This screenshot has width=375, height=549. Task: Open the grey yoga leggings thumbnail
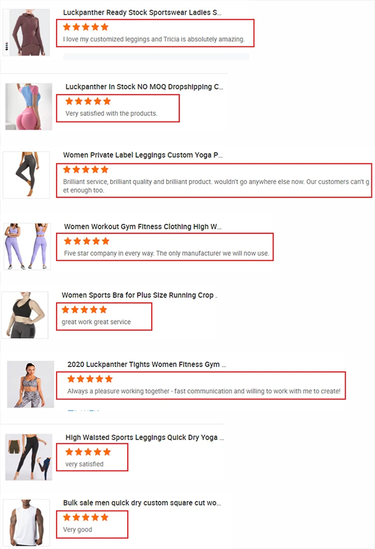[27, 175]
